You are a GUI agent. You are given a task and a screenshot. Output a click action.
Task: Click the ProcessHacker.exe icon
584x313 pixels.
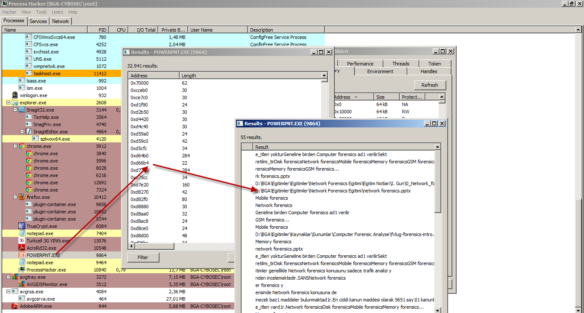coord(22,270)
